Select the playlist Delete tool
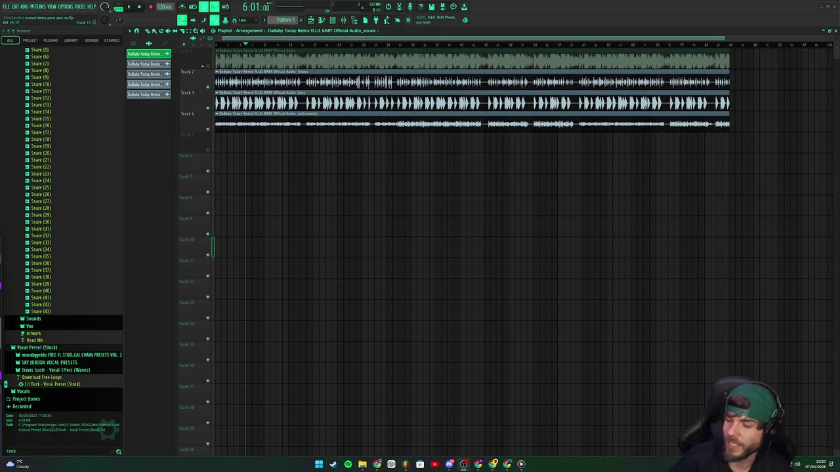Image resolution: width=840 pixels, height=472 pixels. pyautogui.click(x=161, y=31)
